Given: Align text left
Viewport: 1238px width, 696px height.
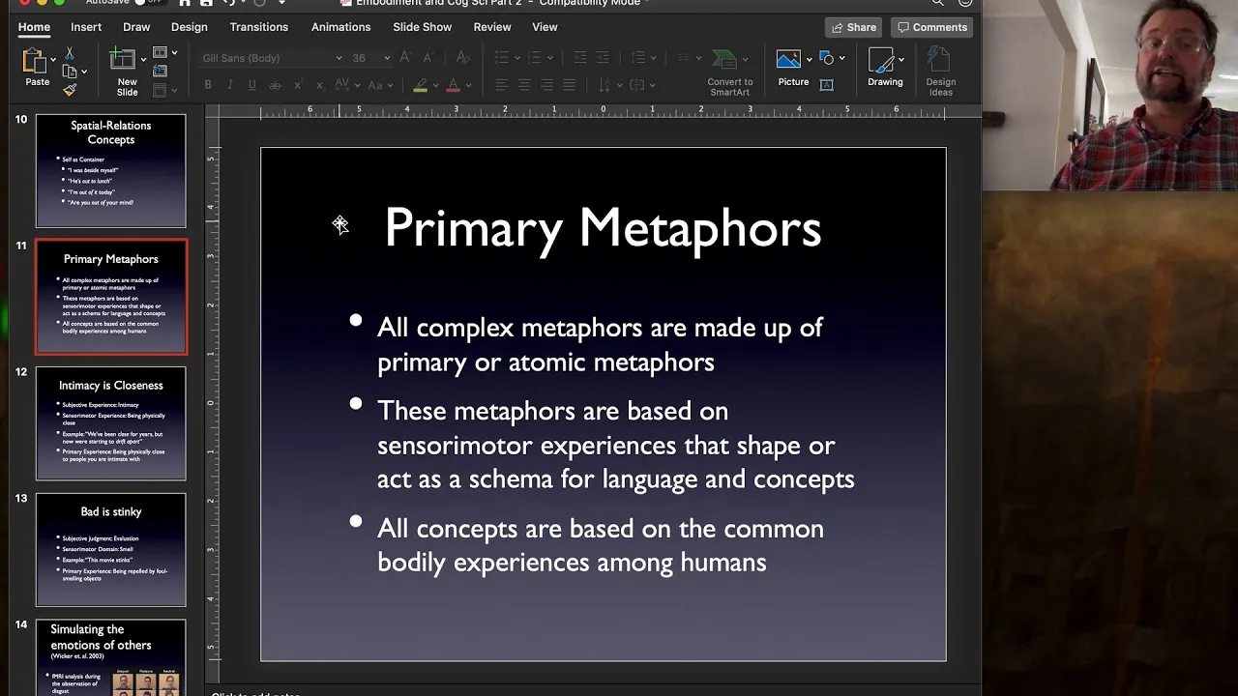Looking at the screenshot, I should click(x=501, y=85).
